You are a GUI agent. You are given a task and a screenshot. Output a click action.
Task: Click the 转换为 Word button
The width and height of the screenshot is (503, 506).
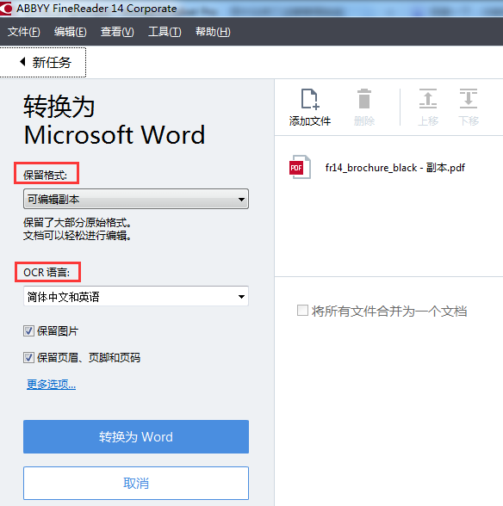tap(136, 436)
